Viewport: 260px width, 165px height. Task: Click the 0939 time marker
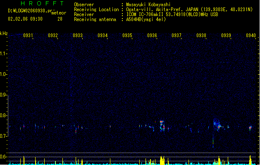point(226,35)
